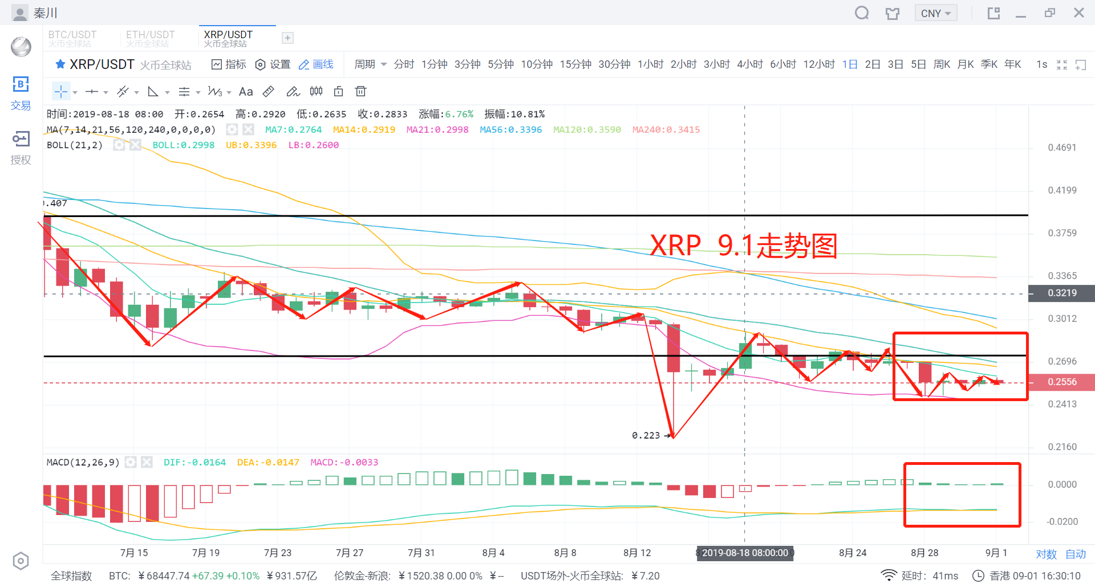Toggle favorite star for XRP/USDT

60,64
